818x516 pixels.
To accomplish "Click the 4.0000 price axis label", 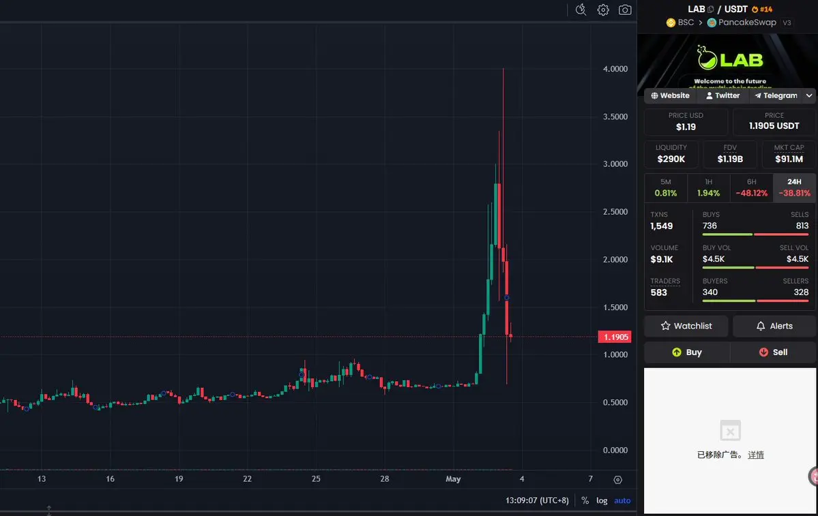I will click(x=615, y=69).
